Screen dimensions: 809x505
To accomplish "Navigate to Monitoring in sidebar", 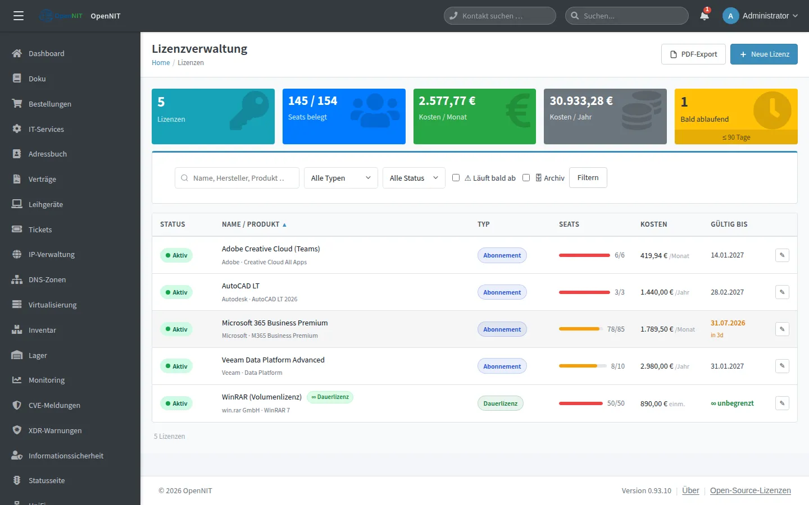I will pos(70,380).
